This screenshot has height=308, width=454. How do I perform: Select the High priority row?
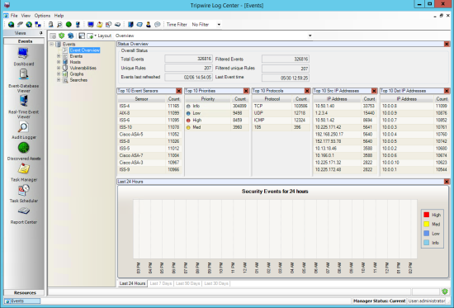point(217,121)
